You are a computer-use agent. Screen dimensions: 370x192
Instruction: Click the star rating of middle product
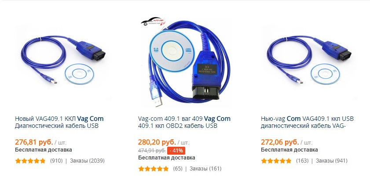(154, 169)
